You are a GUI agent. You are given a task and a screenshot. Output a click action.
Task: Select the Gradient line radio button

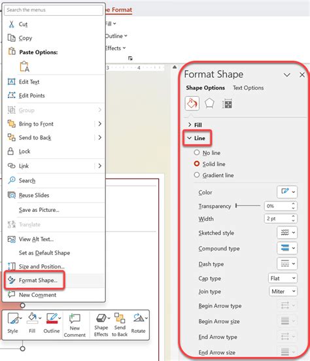pos(197,175)
